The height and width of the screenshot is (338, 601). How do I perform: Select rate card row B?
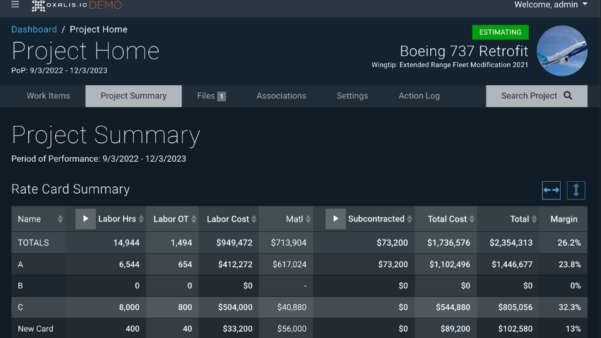[x=300, y=285]
